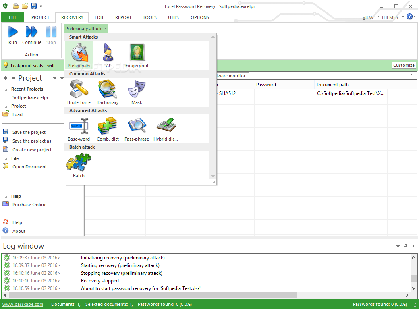The height and width of the screenshot is (309, 419).
Task: Collapse the File tree section
Action: 6,159
